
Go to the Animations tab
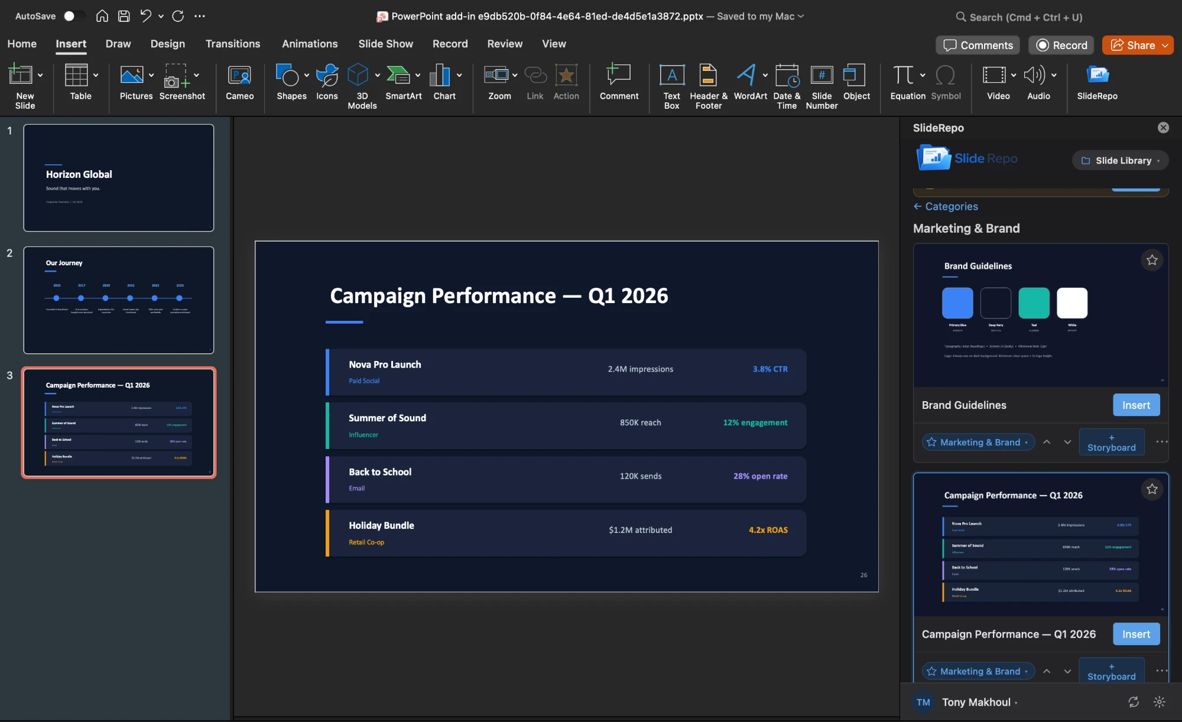(310, 44)
